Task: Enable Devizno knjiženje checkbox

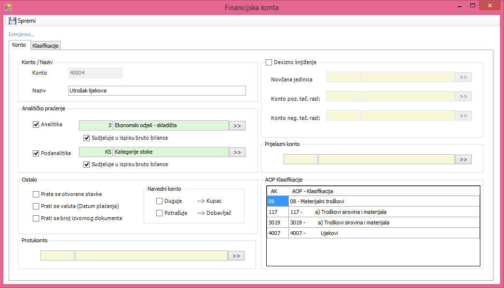Action: click(269, 62)
